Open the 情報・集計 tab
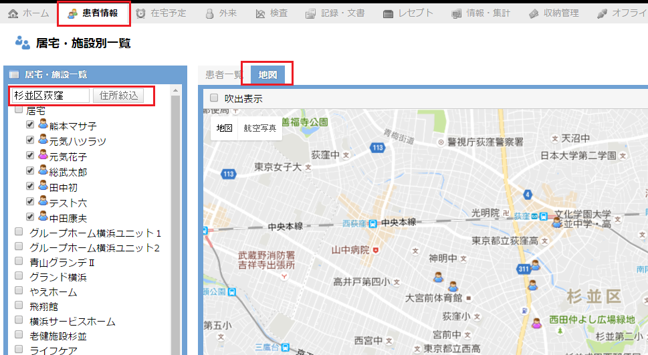The image size is (648, 355). pyautogui.click(x=481, y=13)
